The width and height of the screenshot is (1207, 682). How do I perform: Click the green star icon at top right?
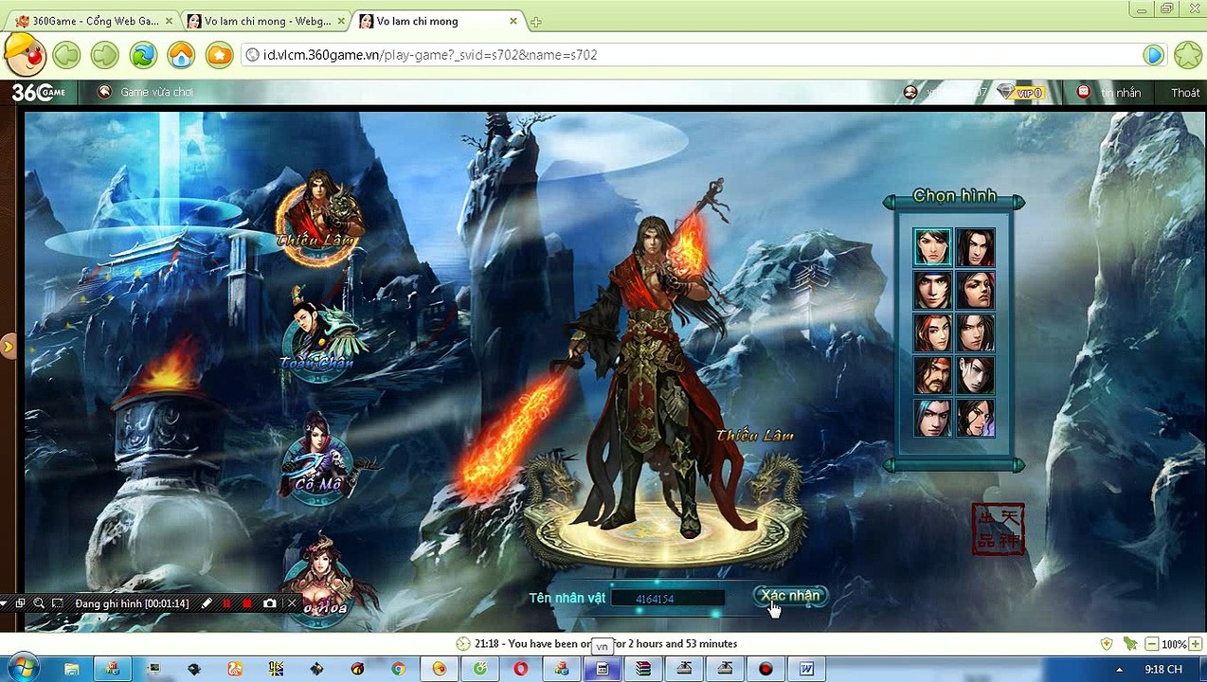1188,55
